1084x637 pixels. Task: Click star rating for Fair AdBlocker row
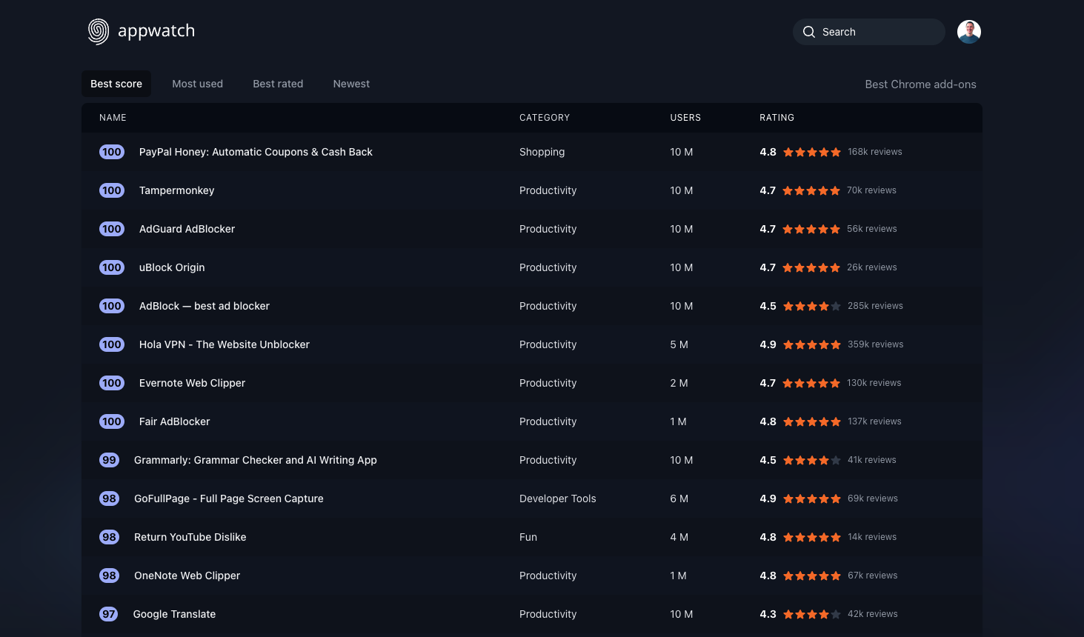tap(812, 421)
